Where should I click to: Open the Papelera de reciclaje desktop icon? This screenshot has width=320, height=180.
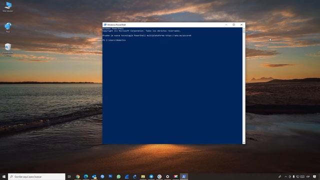tap(8, 49)
